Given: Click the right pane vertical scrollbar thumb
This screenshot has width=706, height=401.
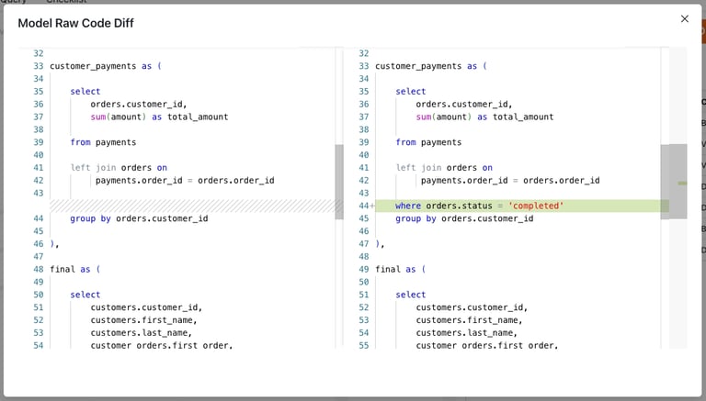Looking at the screenshot, I should [665, 182].
